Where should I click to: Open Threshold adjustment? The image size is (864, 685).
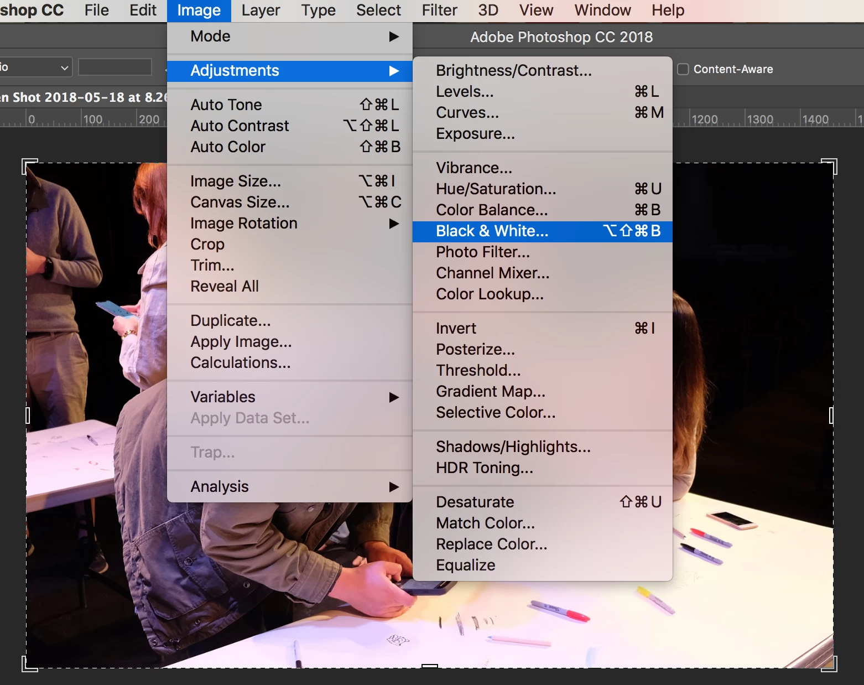pos(543,371)
